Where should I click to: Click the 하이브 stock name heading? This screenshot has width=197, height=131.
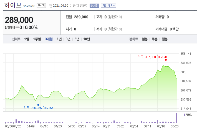(x=13, y=5)
